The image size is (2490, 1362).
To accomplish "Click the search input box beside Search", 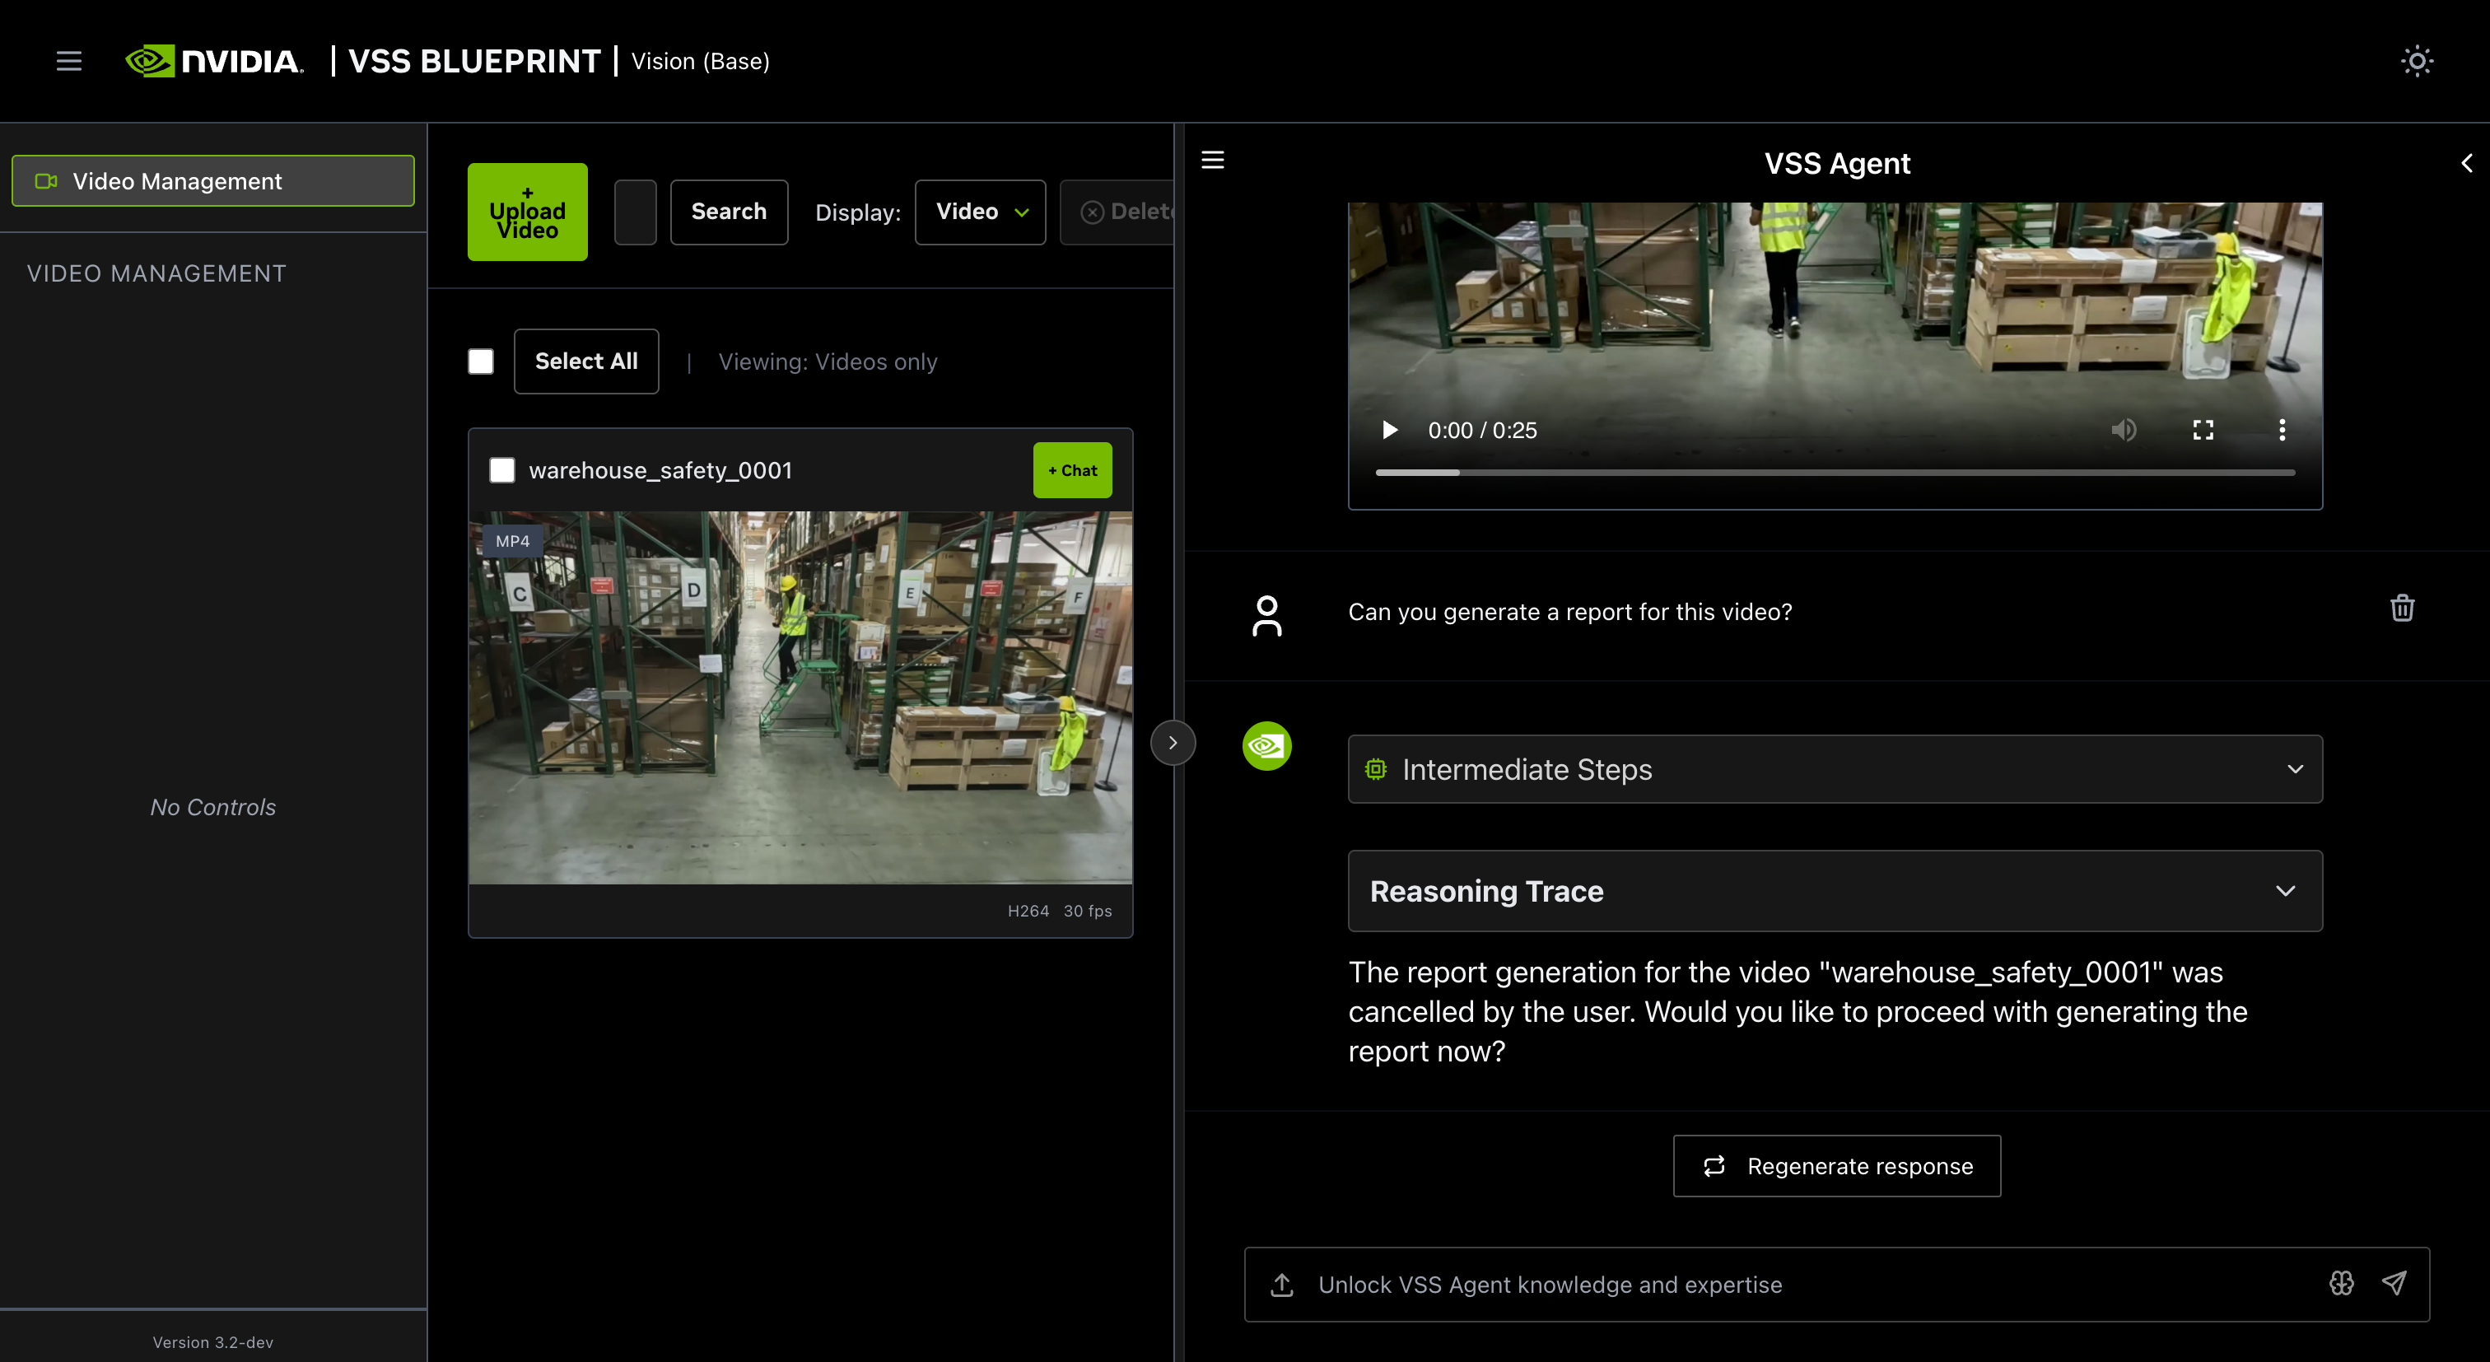I will (635, 212).
